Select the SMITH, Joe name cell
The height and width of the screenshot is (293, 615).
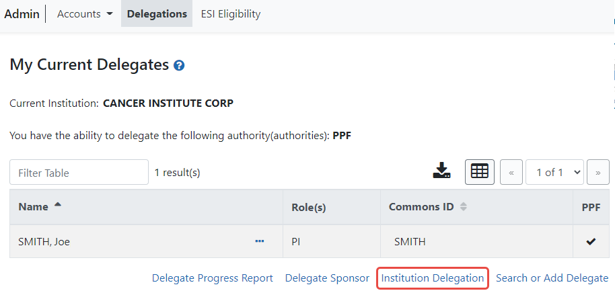(x=44, y=242)
